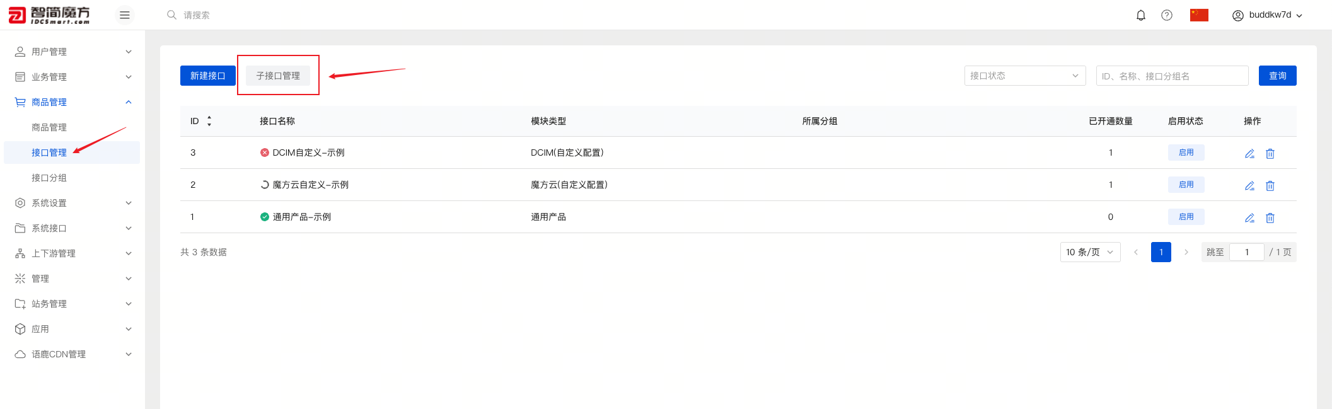1332x409 pixels.
Task: Click the 子接口管理 button
Action: 278,76
